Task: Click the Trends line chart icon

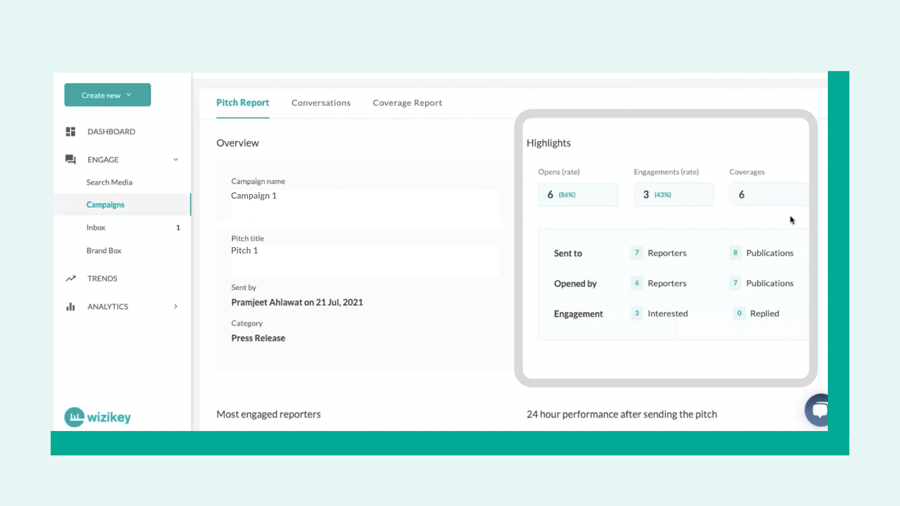Action: 70,279
